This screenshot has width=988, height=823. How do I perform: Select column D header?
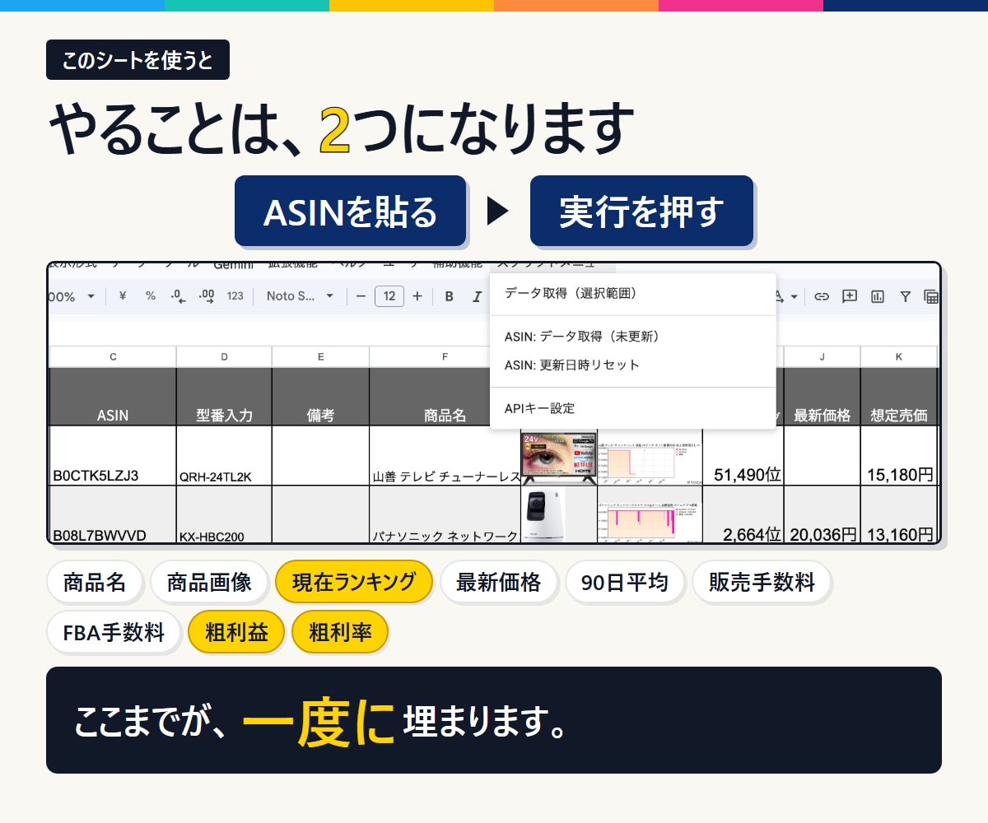click(x=224, y=356)
